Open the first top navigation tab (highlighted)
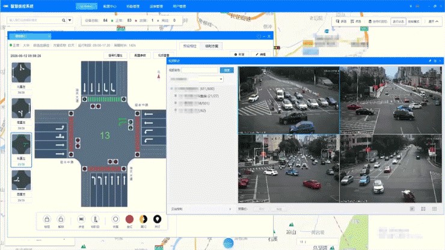The width and height of the screenshot is (445, 250). tap(86, 6)
